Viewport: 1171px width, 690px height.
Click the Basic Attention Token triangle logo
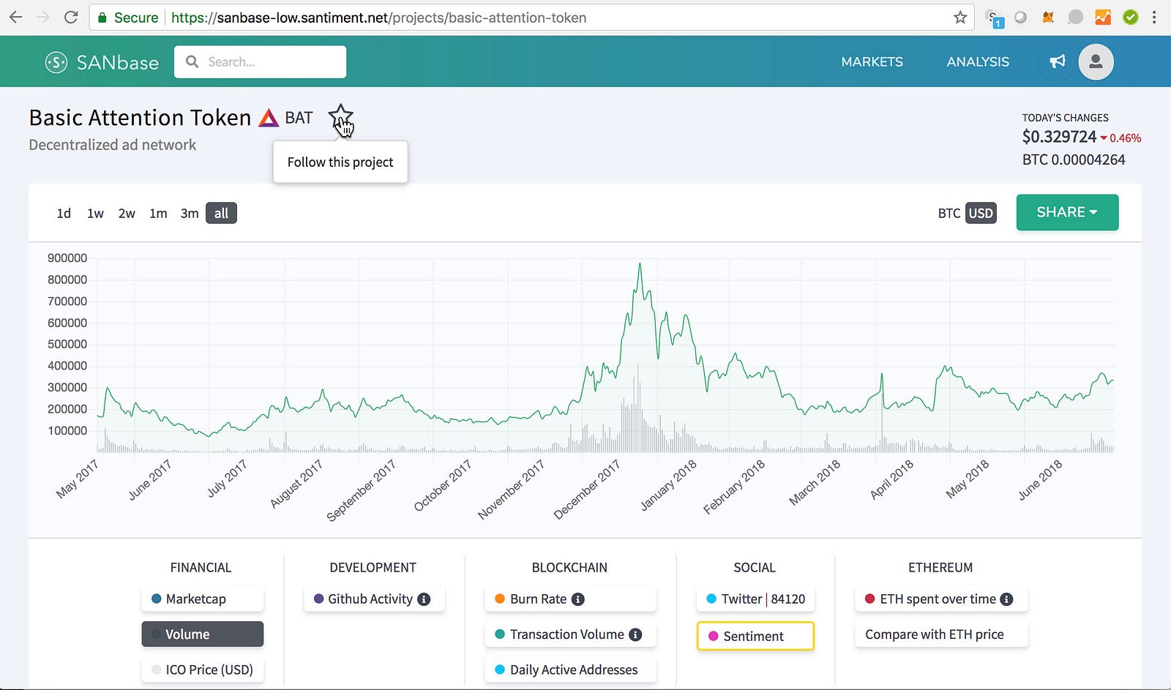click(269, 117)
